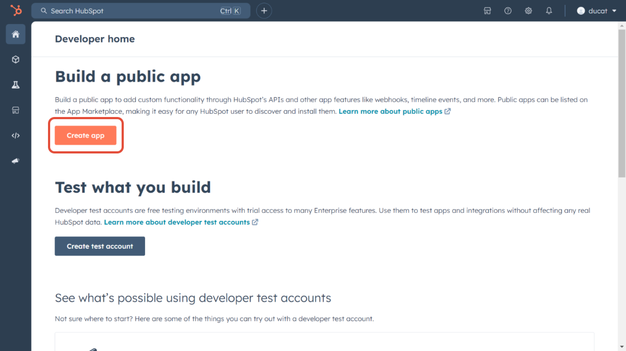626x351 pixels.
Task: Open the Notifications bell icon
Action: pyautogui.click(x=549, y=11)
